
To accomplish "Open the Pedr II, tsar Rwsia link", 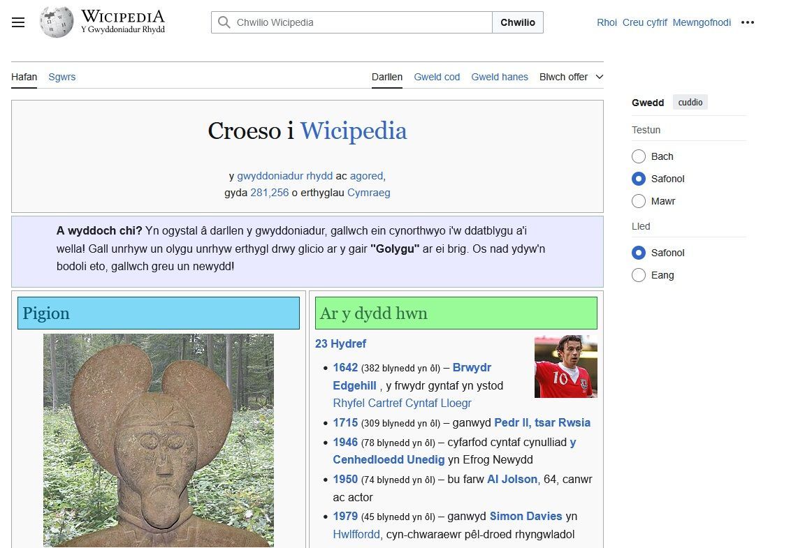I will (x=542, y=423).
